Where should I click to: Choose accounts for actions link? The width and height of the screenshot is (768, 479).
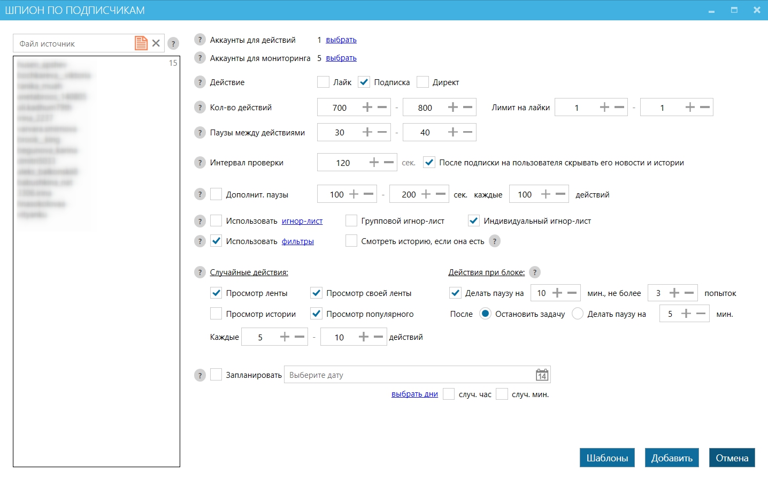pos(341,40)
